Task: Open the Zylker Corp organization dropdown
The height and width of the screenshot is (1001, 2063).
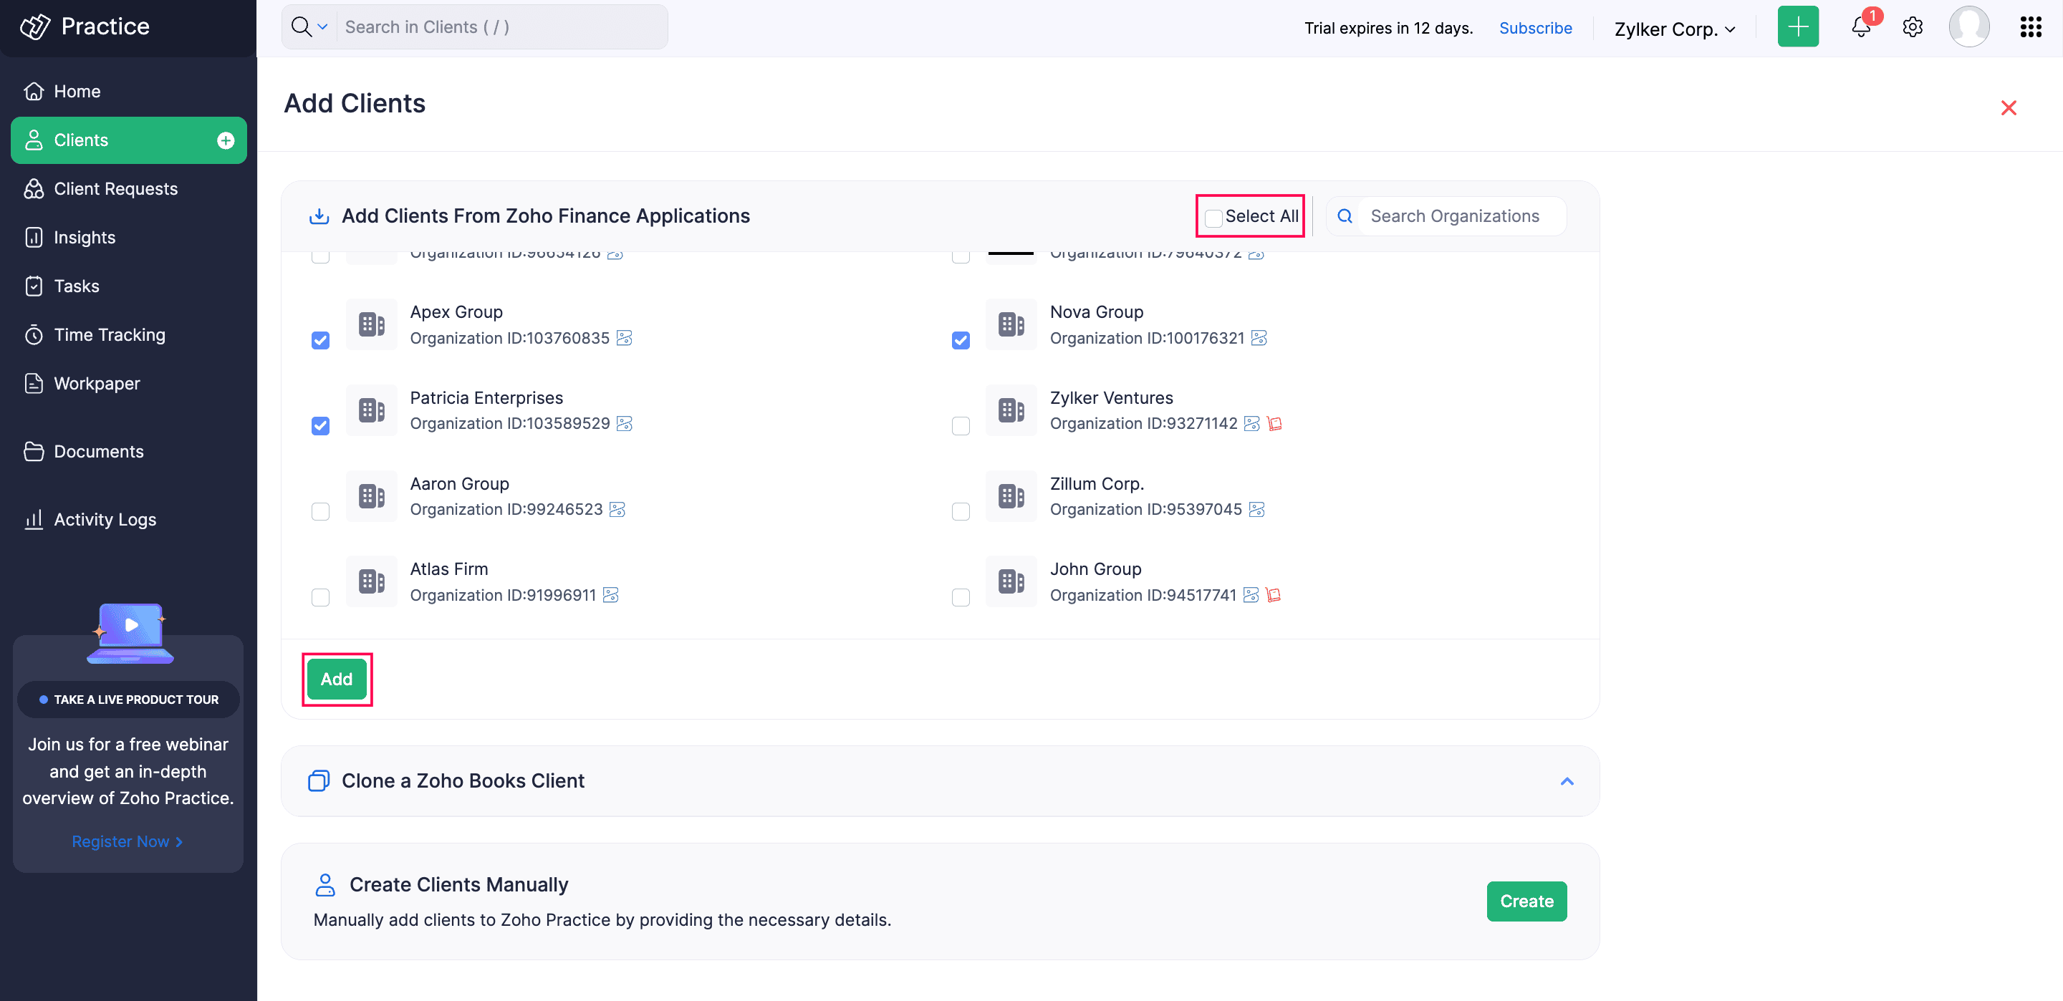Action: pos(1674,29)
